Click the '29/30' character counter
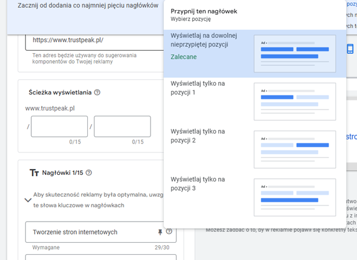This screenshot has width=357, height=260. point(162,248)
